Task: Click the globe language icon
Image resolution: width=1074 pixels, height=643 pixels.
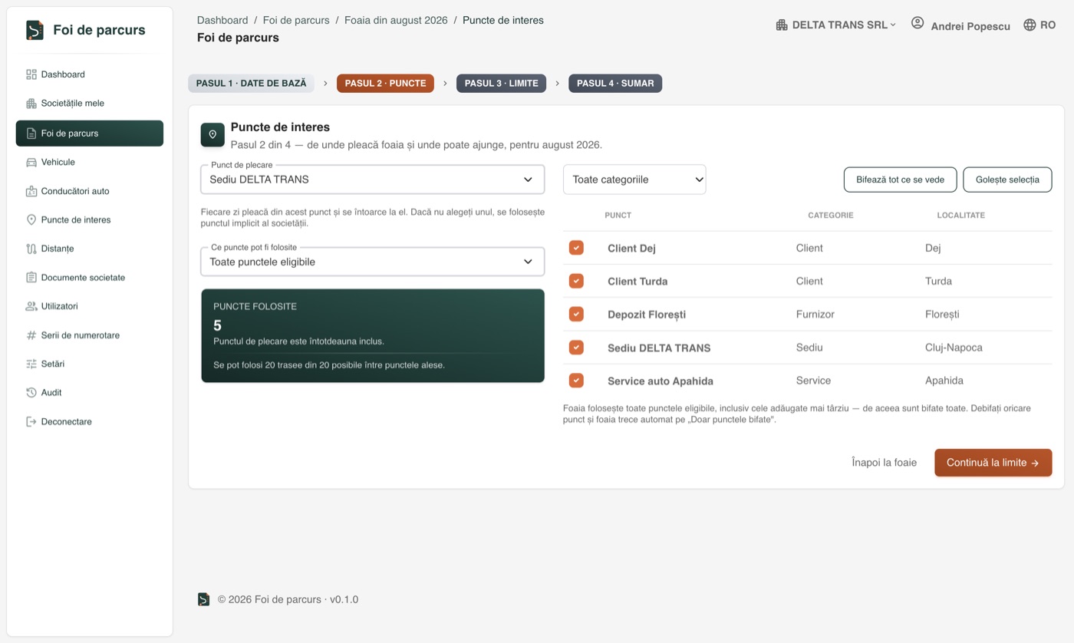Action: pyautogui.click(x=1030, y=25)
